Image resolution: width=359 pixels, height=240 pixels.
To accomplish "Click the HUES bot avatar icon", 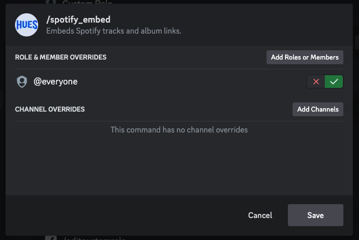I will tap(27, 25).
